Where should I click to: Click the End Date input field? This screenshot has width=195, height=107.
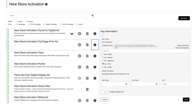145,84
